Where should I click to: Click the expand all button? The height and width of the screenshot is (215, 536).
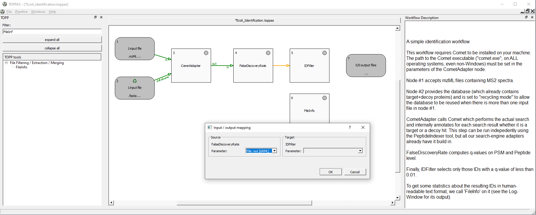point(52,40)
